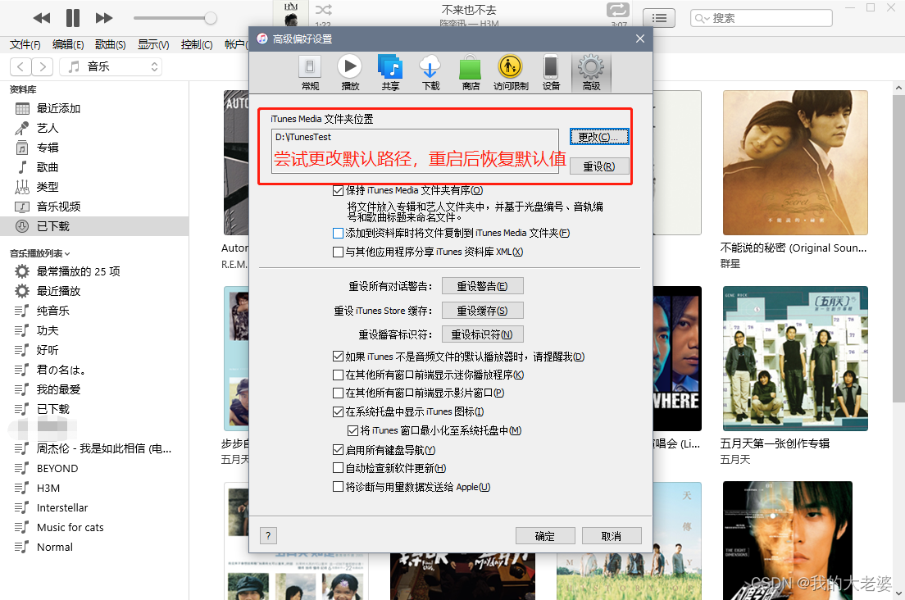Enable 自动检查新软件更新 checkbox
Image resolution: width=905 pixels, height=600 pixels.
coord(339,468)
